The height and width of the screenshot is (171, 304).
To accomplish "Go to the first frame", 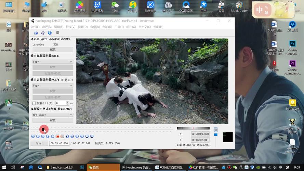I will [77, 136].
